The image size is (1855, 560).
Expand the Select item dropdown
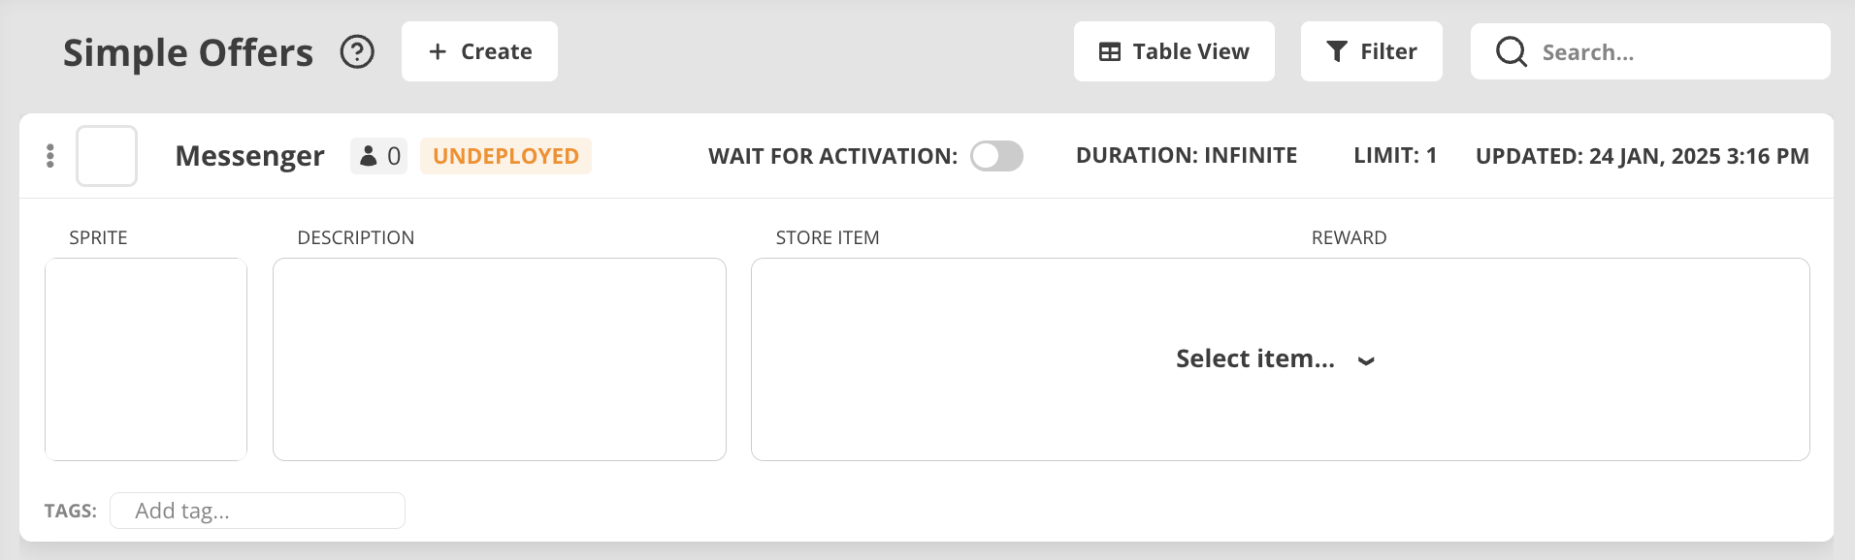[x=1255, y=359]
